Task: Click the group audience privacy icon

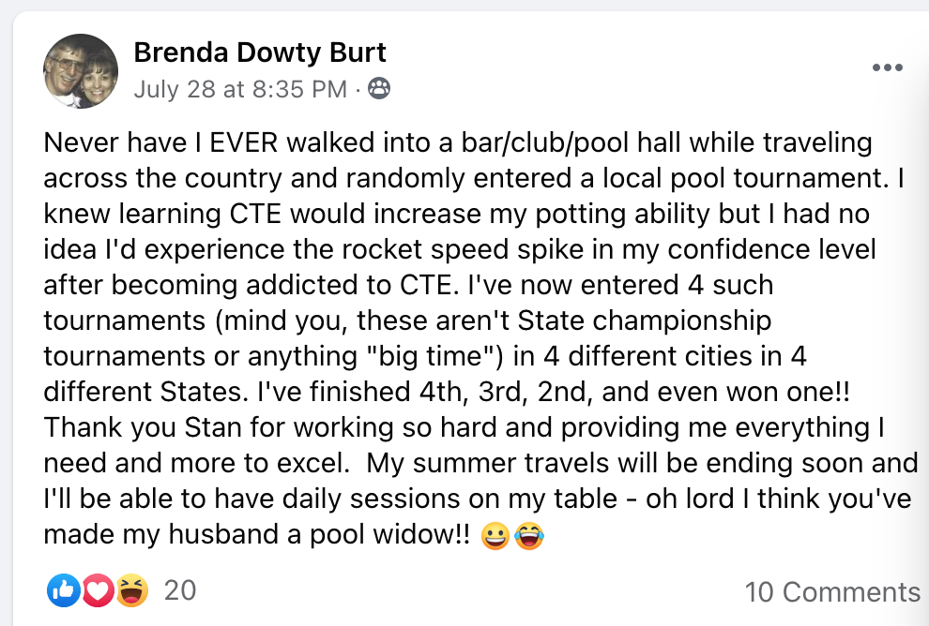Action: tap(379, 88)
